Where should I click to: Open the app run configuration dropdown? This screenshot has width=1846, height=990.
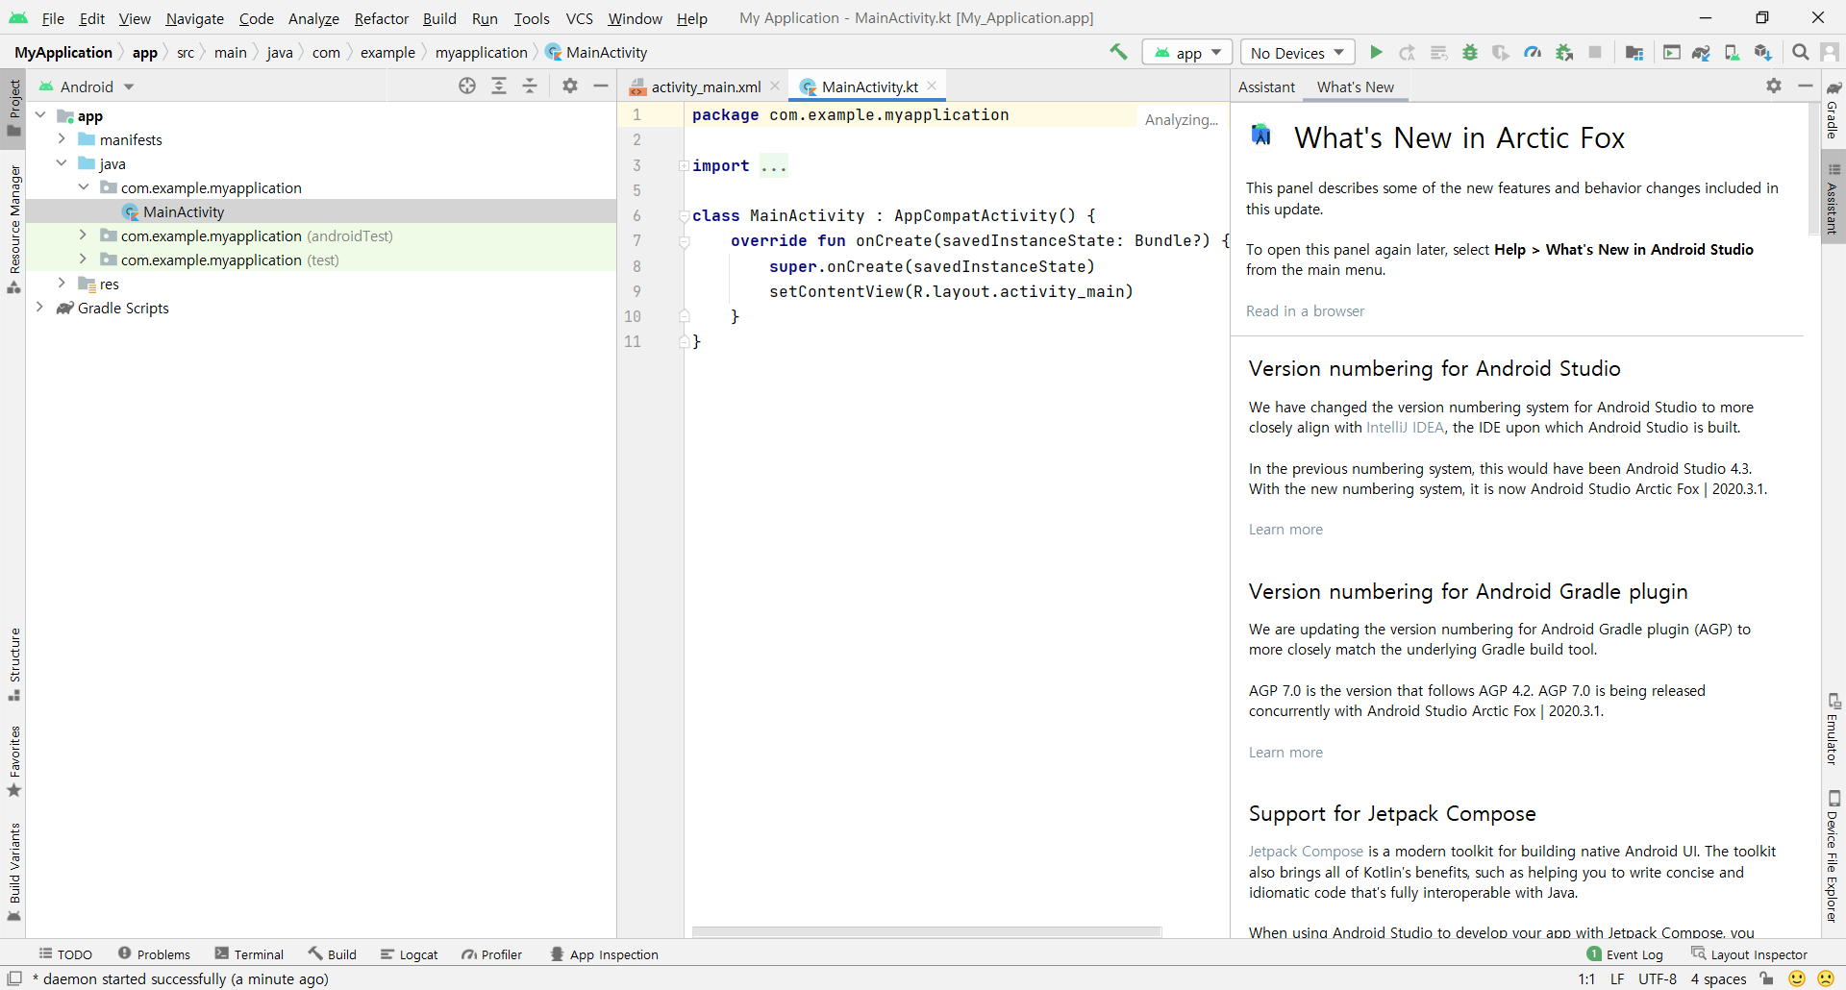(1187, 52)
